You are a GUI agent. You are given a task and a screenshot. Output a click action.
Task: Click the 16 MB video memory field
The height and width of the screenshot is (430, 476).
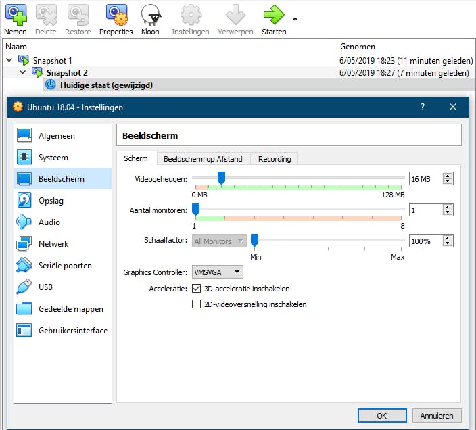point(426,179)
